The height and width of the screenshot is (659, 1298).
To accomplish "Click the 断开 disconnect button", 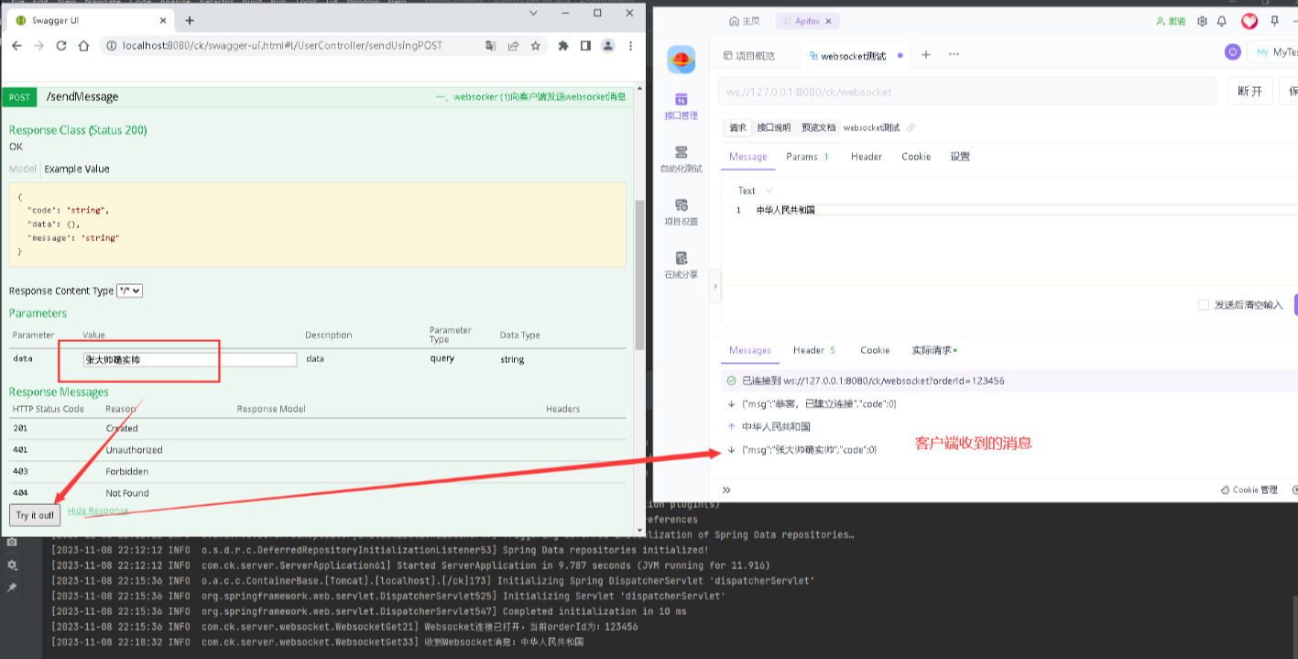I will (x=1249, y=92).
